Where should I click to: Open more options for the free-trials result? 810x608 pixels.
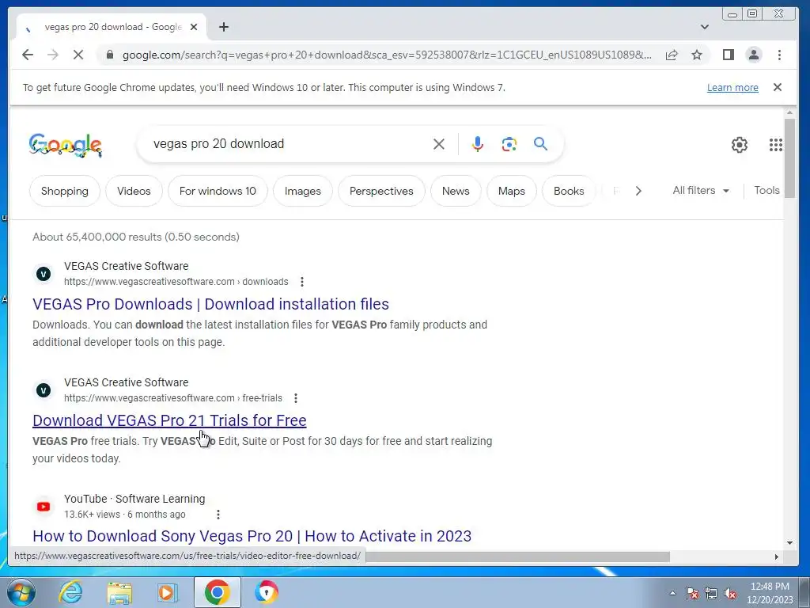click(296, 398)
